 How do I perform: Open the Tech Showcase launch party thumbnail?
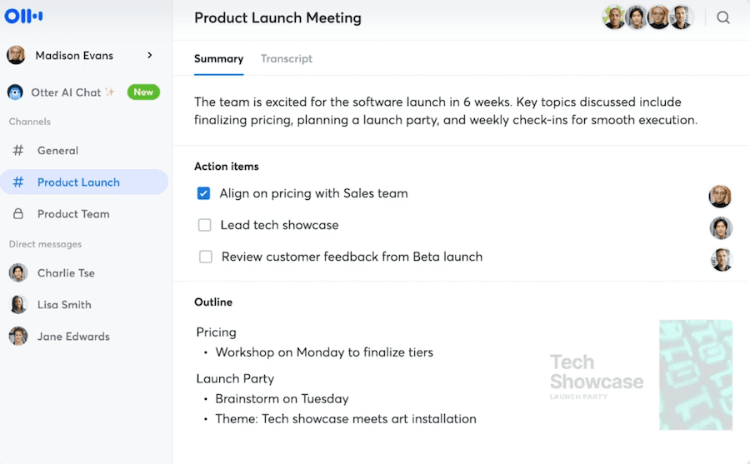[642, 375]
